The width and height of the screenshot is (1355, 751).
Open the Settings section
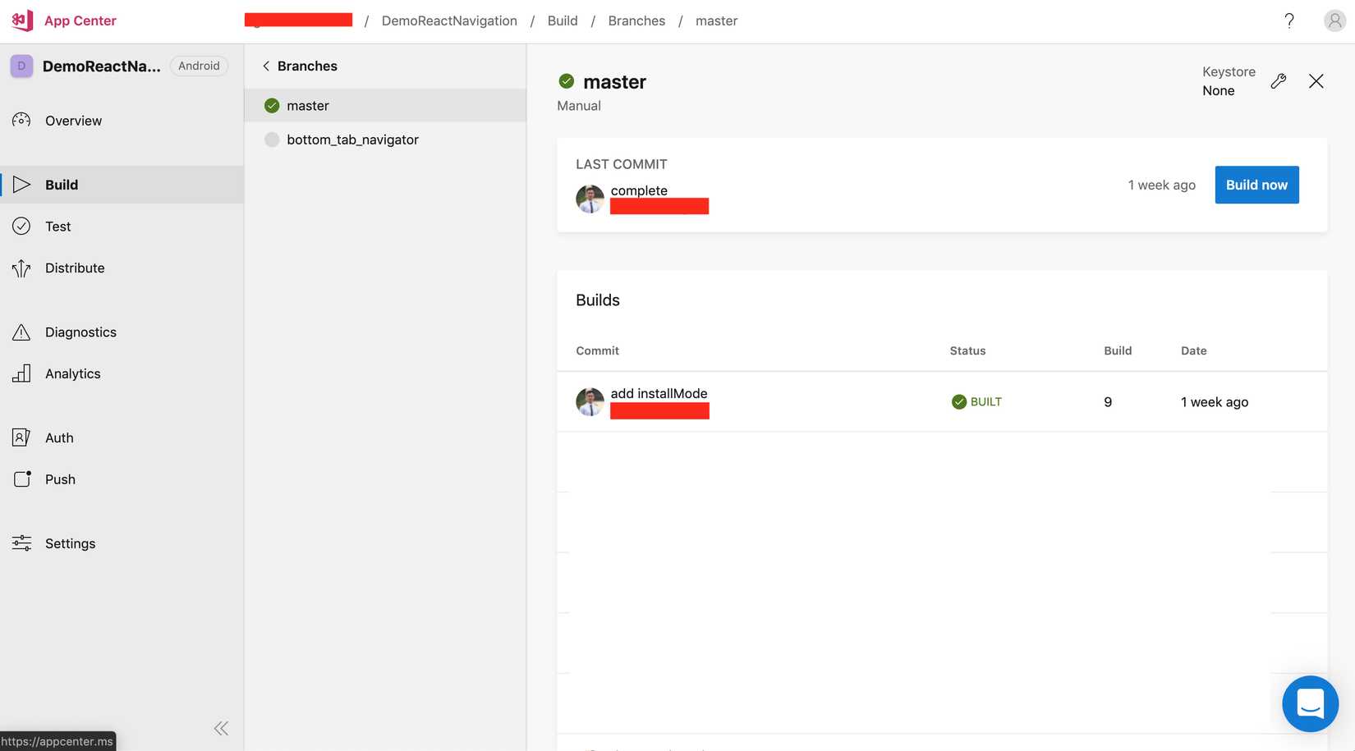pos(122,543)
